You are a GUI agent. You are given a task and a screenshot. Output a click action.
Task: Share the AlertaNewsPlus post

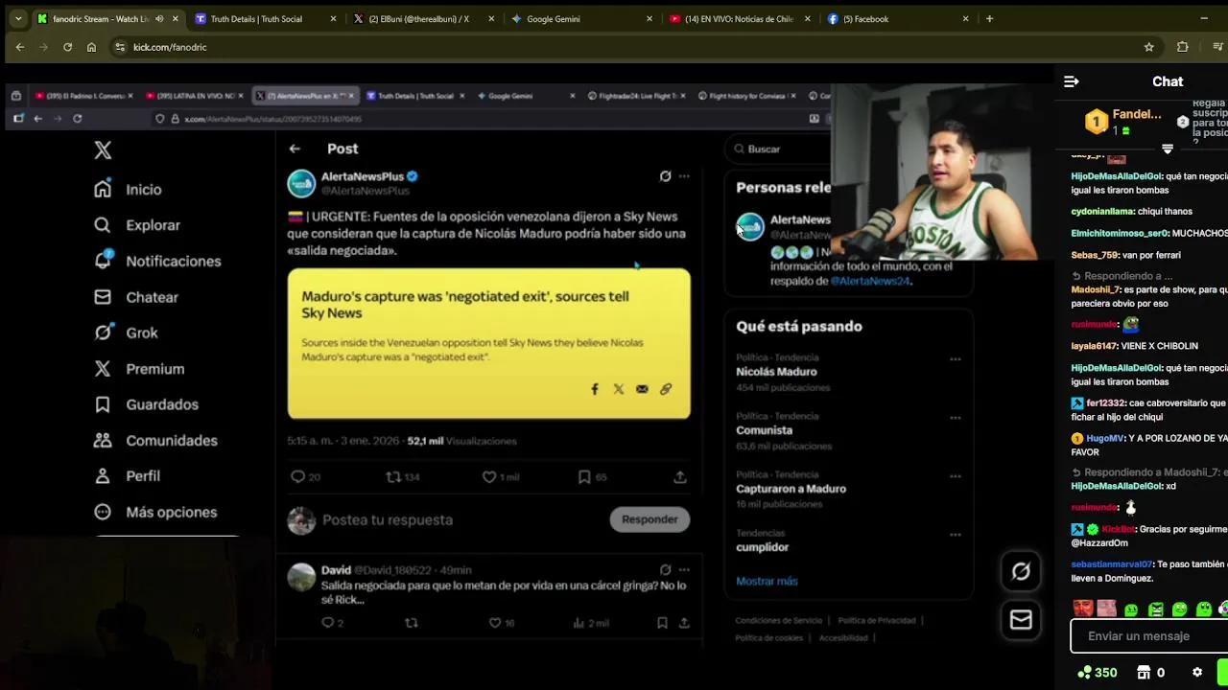(680, 477)
